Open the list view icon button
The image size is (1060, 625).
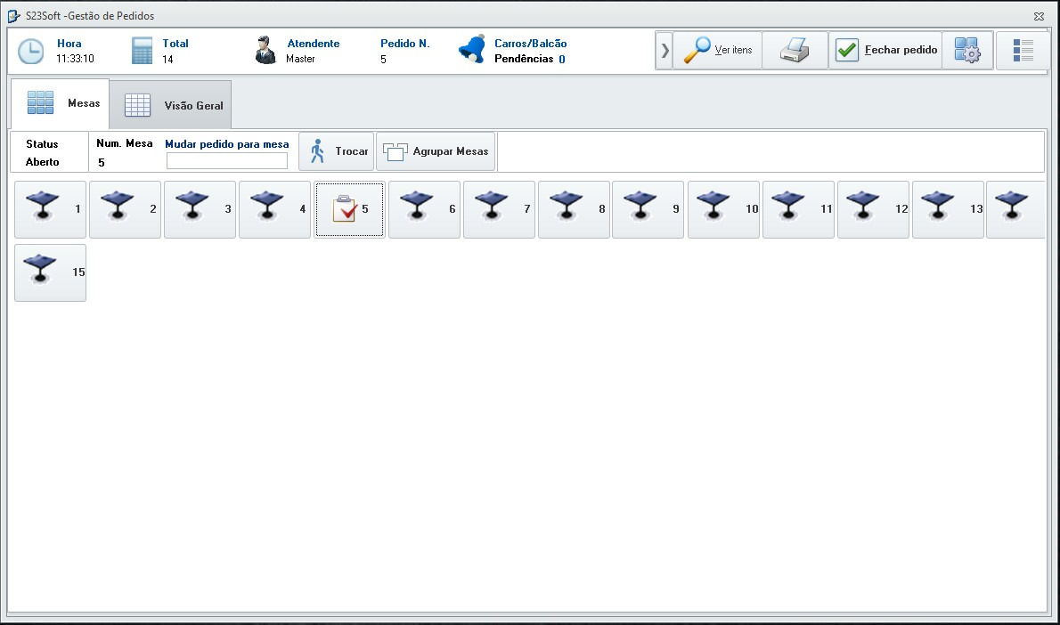[1023, 51]
